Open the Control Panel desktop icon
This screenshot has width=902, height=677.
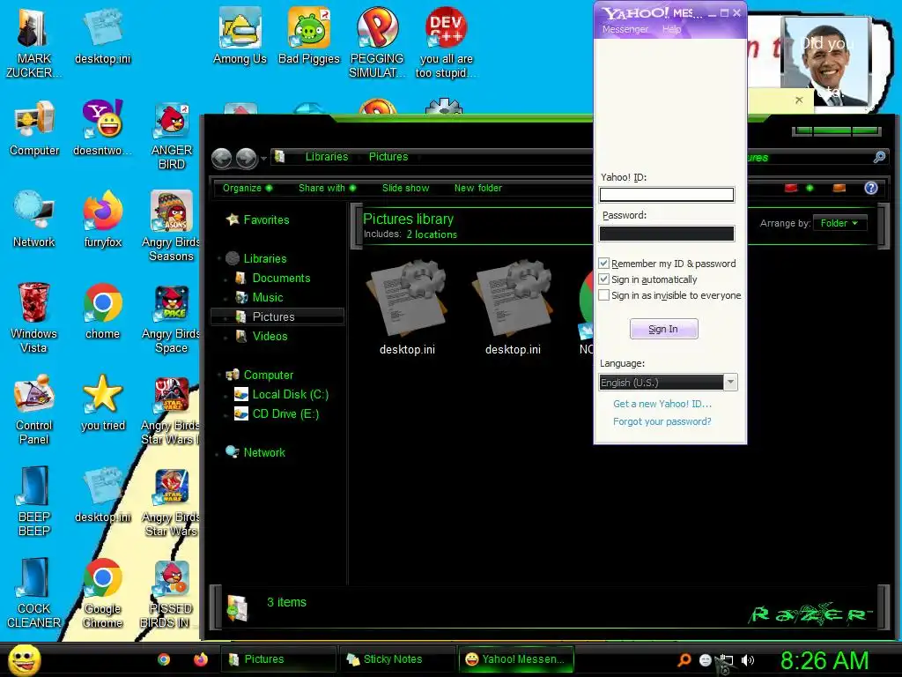pyautogui.click(x=34, y=410)
